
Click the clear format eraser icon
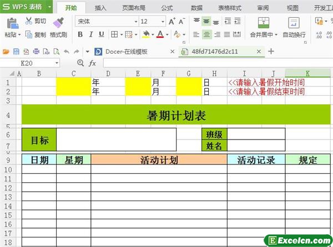pos(177,34)
